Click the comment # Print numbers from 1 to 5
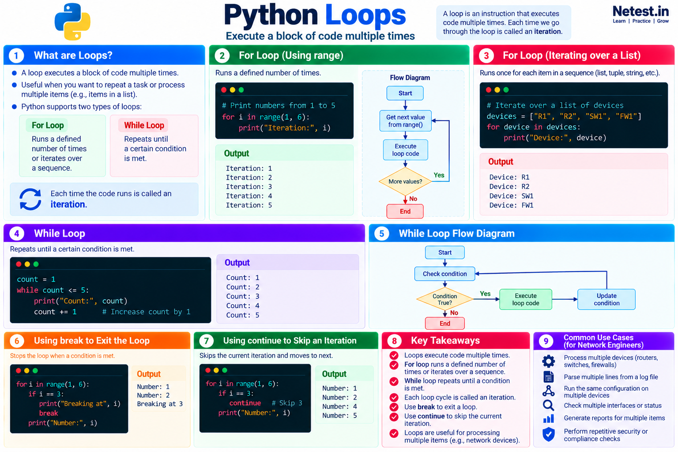 click(279, 105)
